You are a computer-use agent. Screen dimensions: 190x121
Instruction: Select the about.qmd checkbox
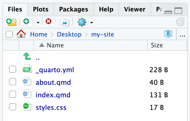(13, 82)
